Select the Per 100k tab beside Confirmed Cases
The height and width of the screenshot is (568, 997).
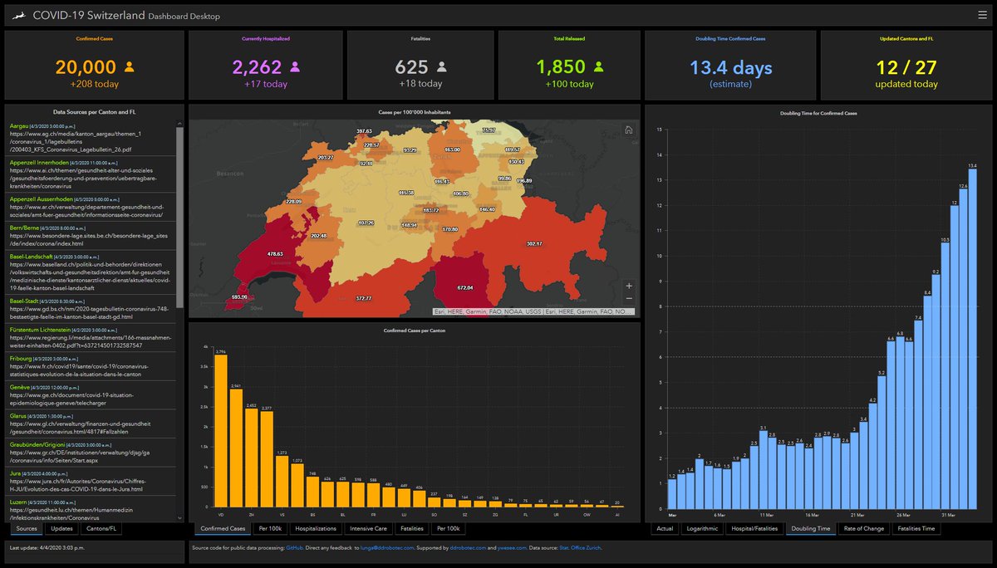(x=271, y=528)
